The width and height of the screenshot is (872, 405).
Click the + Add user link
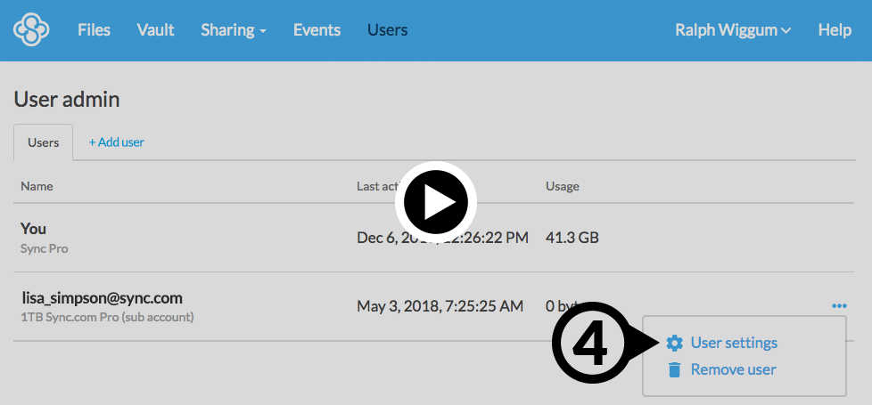coord(116,142)
